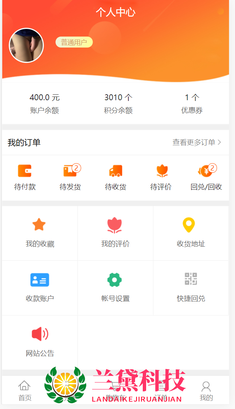
Task: Tap the user avatar photo
Action: 26,45
